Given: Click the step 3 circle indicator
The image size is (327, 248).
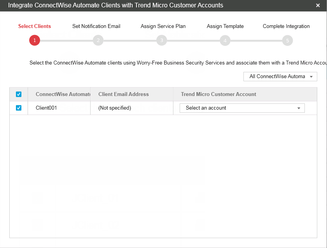Looking at the screenshot, I should pyautogui.click(x=161, y=40).
